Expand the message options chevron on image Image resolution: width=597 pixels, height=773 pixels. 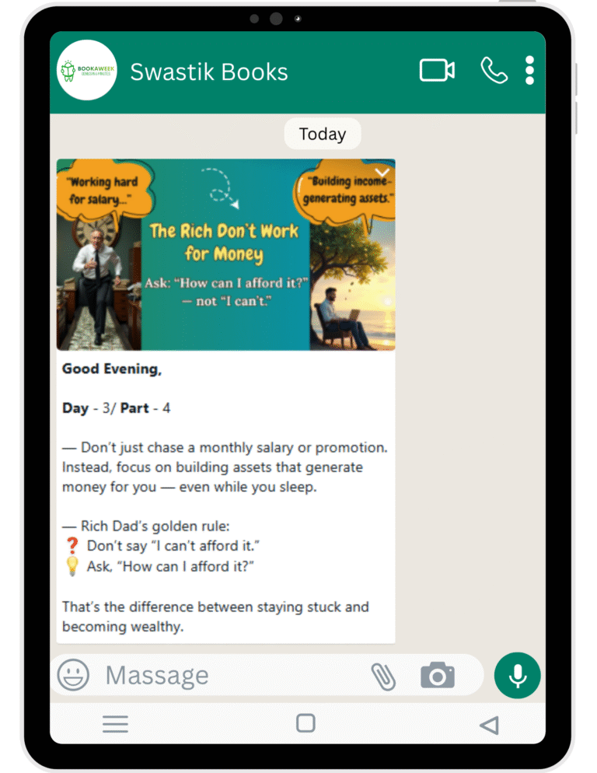[382, 173]
